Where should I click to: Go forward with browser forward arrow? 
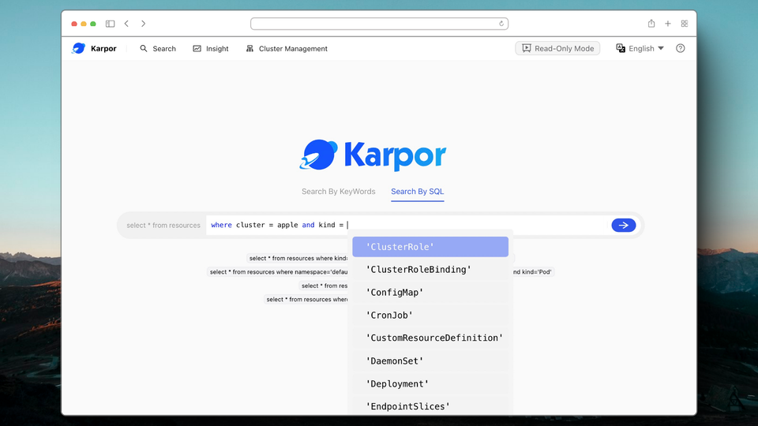click(x=143, y=24)
